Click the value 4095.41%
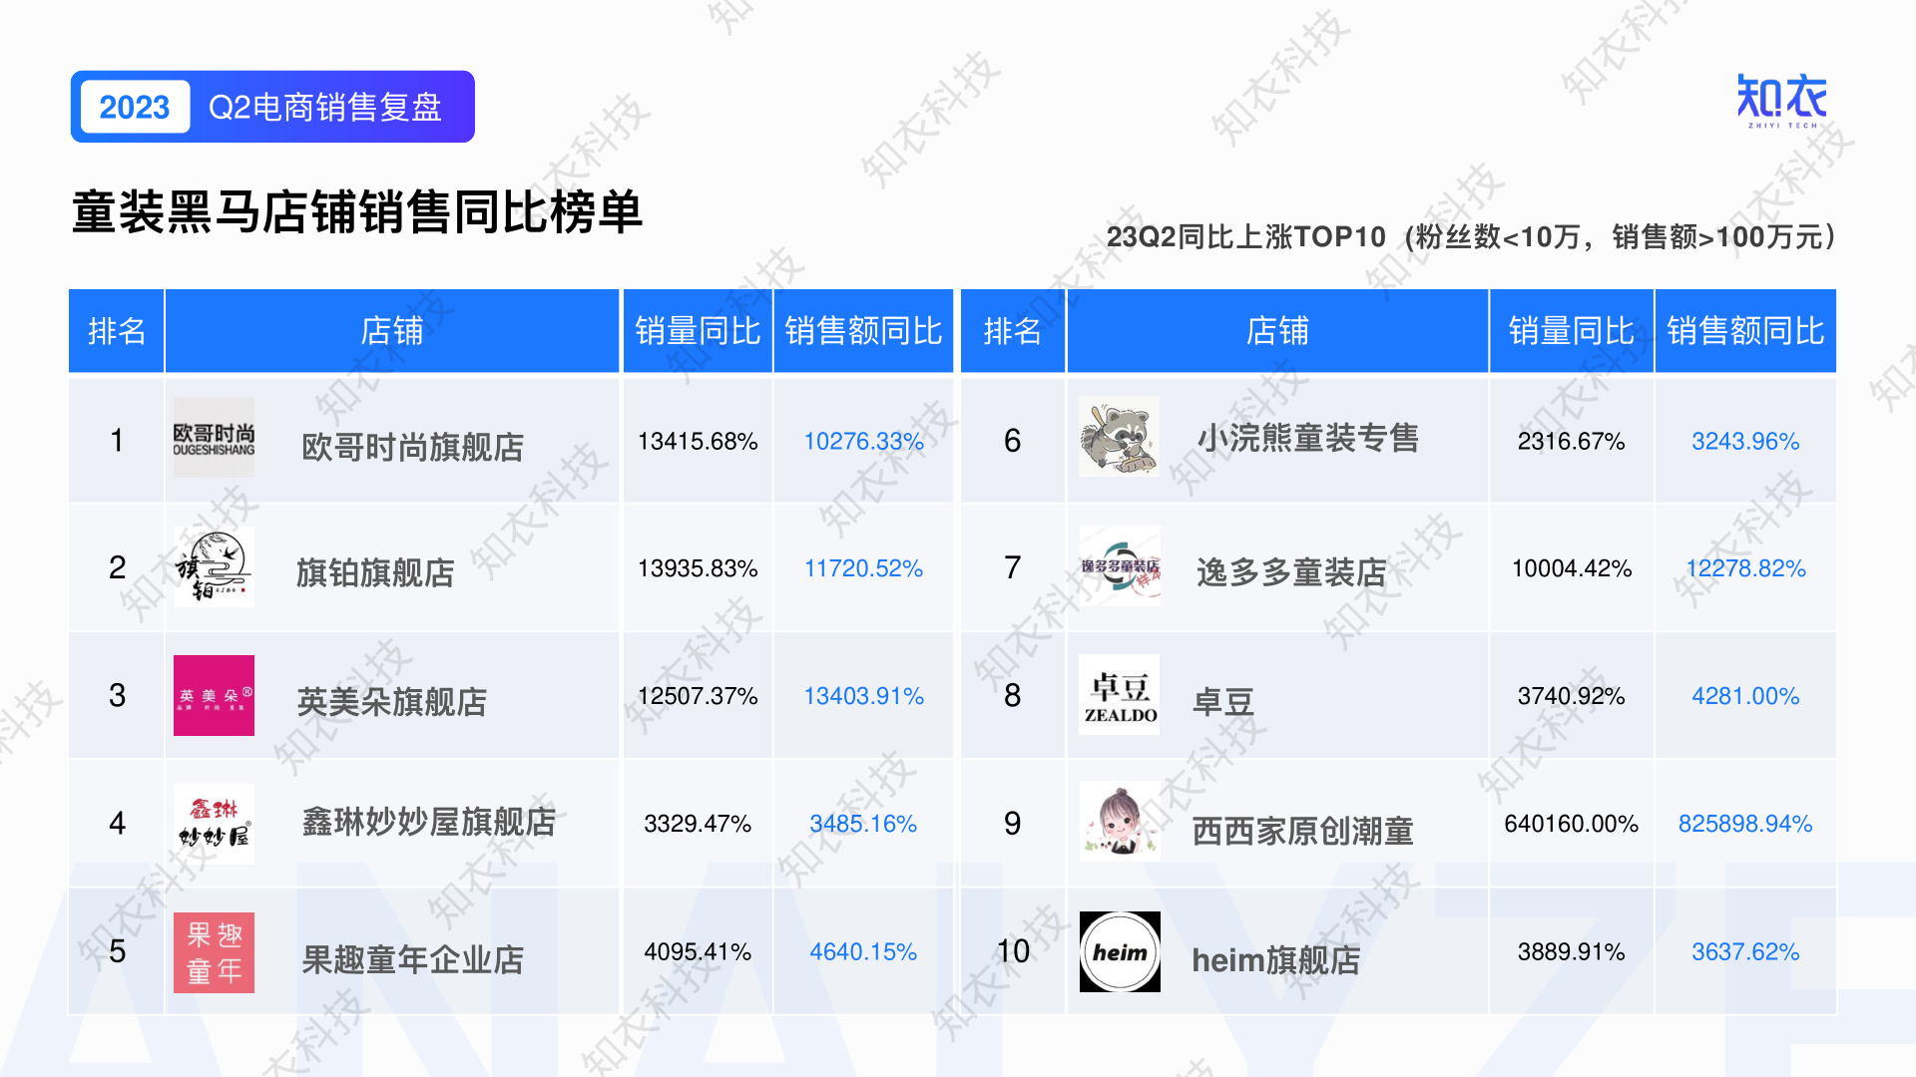 point(698,952)
